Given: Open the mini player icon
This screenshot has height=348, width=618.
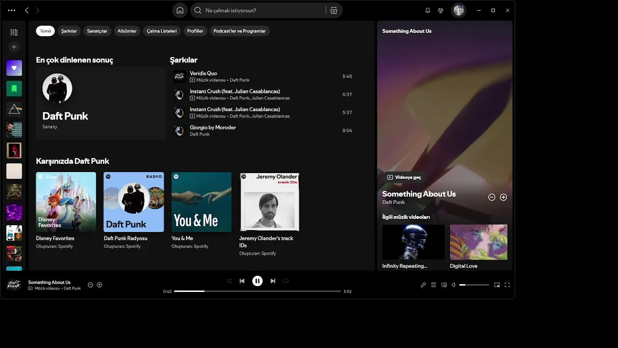Looking at the screenshot, I should pyautogui.click(x=497, y=285).
